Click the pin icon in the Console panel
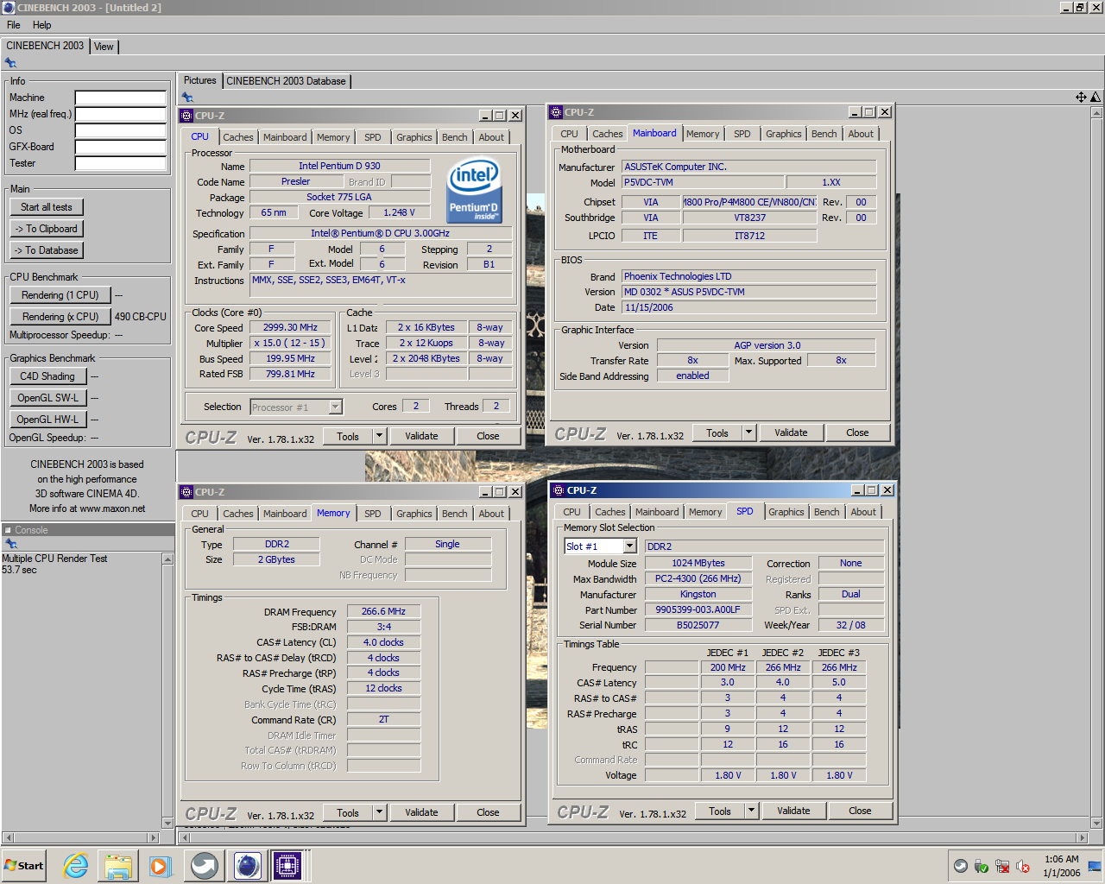 pos(10,544)
